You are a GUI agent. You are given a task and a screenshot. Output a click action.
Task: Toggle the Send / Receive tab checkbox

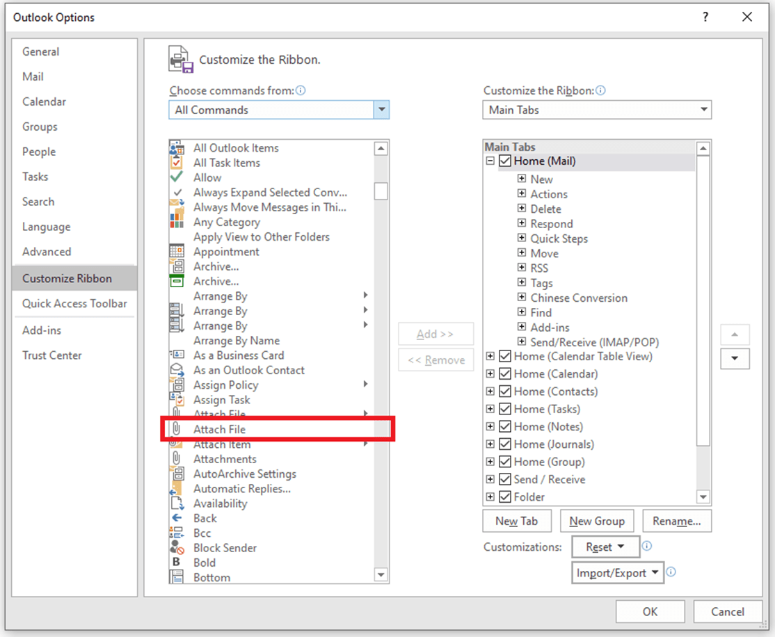[505, 479]
